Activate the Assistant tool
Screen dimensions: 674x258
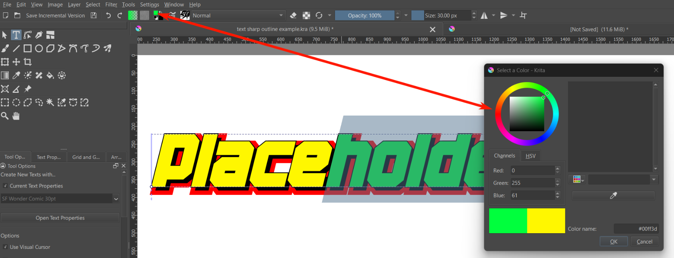[x=5, y=89]
